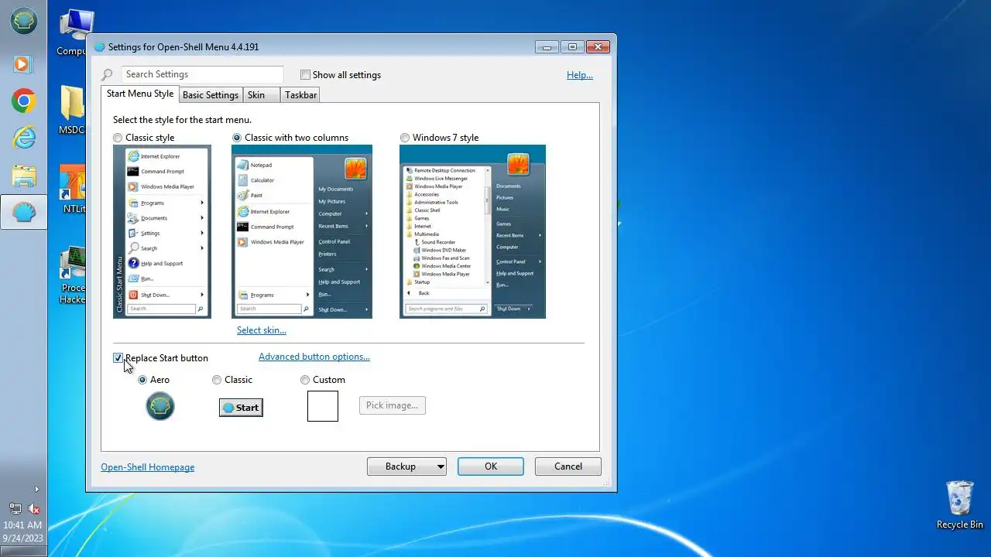Launch Google Chrome from the taskbar

23,101
